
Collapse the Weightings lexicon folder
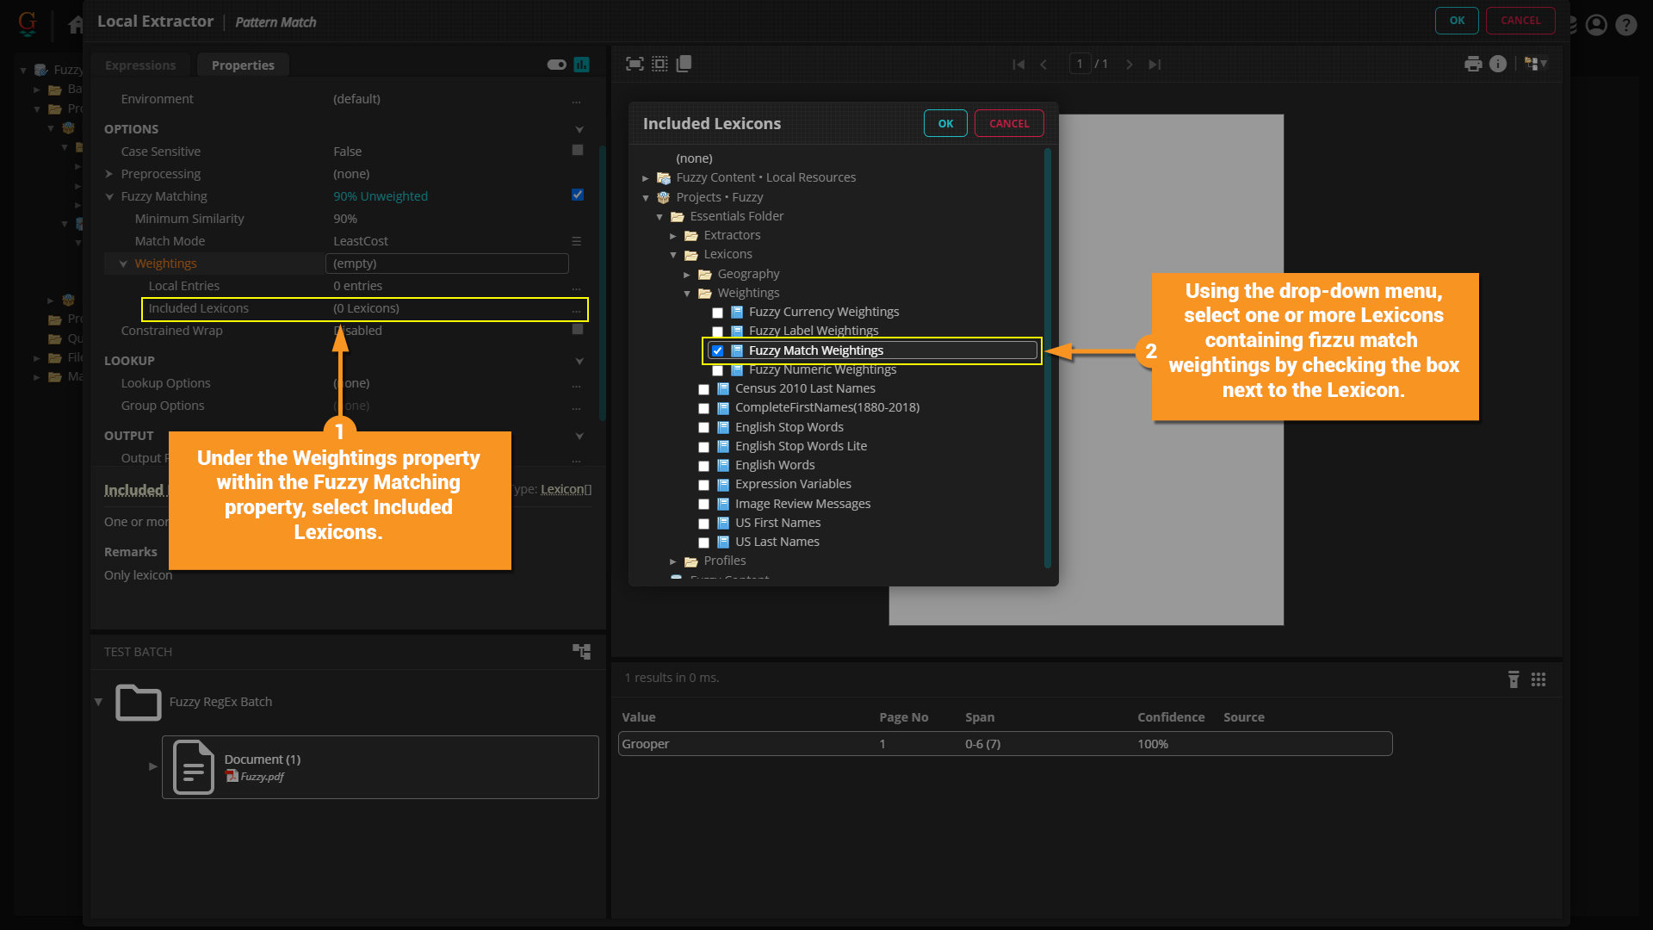tap(687, 294)
